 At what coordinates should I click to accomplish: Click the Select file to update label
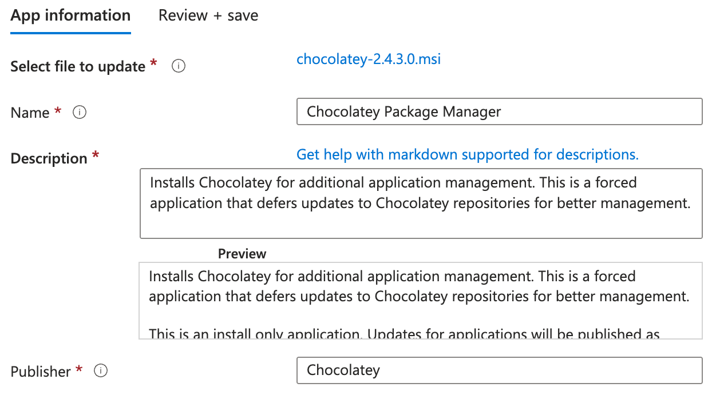(78, 66)
